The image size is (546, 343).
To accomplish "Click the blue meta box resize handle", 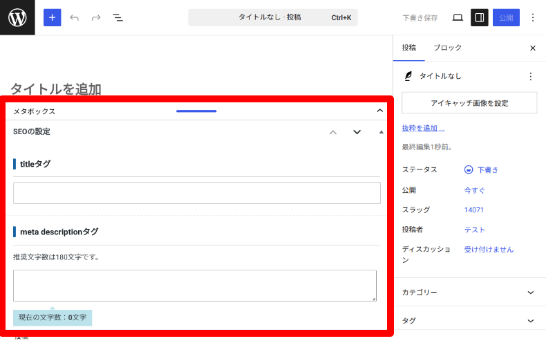I will (x=196, y=111).
